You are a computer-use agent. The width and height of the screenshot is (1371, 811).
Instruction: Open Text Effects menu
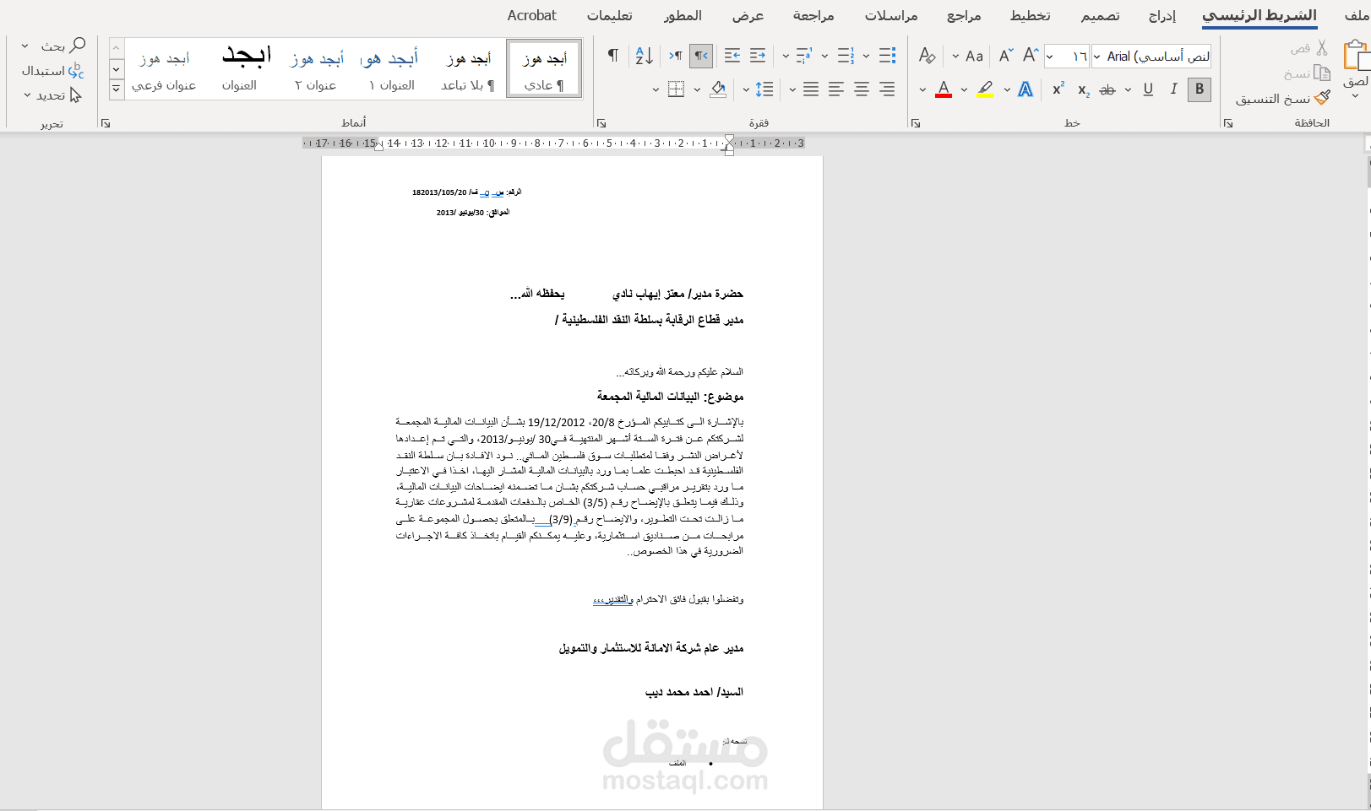pyautogui.click(x=1026, y=89)
